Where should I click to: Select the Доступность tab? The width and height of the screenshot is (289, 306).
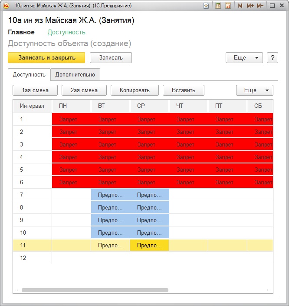[x=29, y=75]
